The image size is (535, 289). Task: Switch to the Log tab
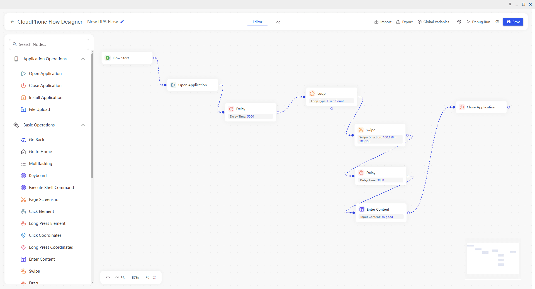click(277, 22)
